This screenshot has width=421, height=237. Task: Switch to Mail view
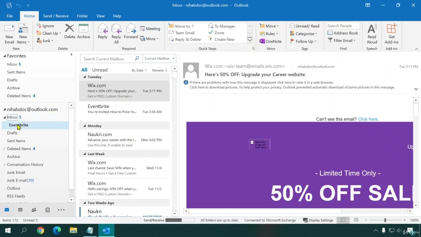pos(7,210)
